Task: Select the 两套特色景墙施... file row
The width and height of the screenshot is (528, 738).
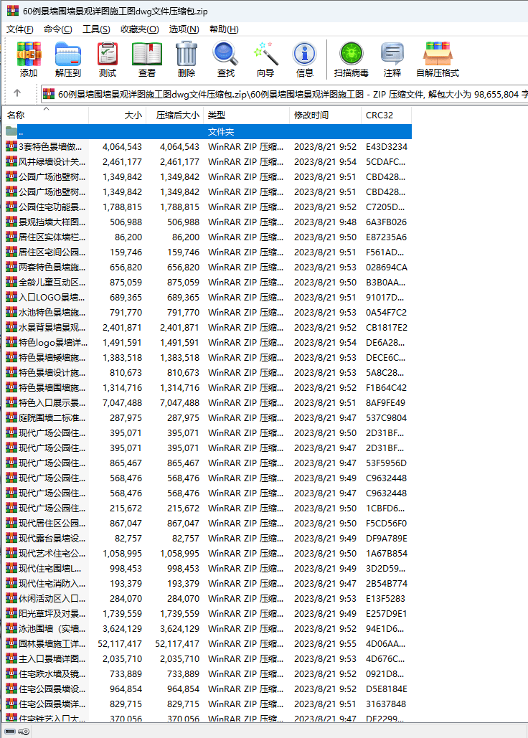Action: 208,267
